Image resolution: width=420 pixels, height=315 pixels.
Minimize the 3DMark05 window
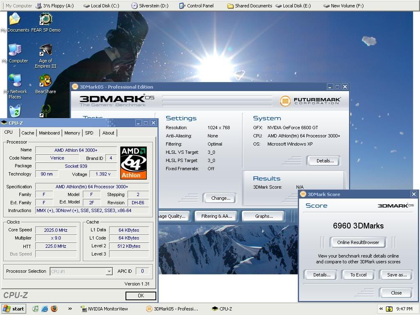[x=330, y=87]
